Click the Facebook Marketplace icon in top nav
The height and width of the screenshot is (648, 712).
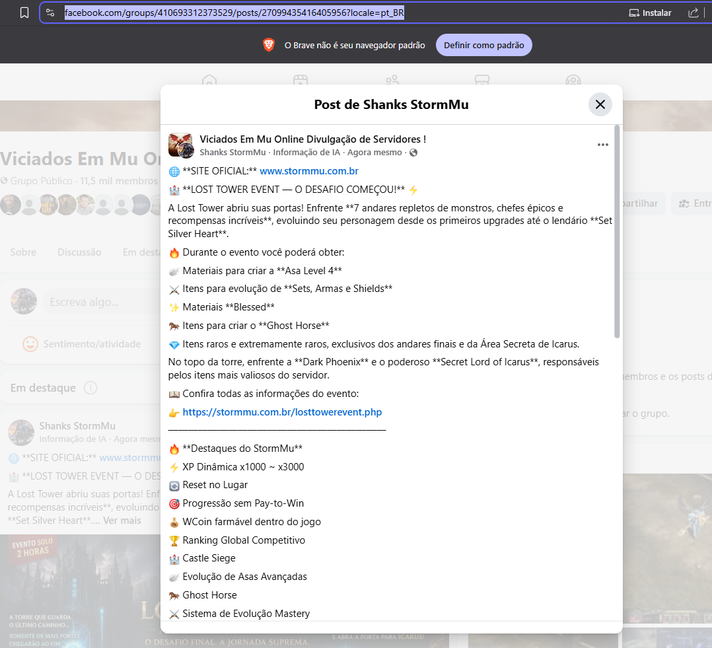(x=481, y=81)
